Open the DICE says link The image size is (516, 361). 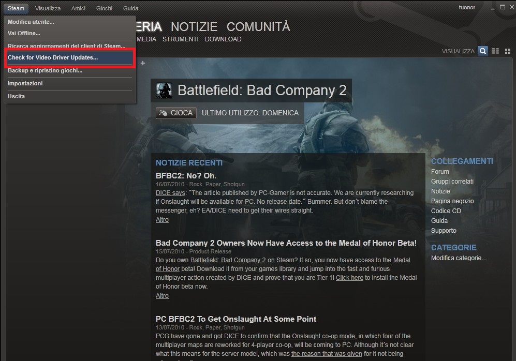tap(170, 193)
